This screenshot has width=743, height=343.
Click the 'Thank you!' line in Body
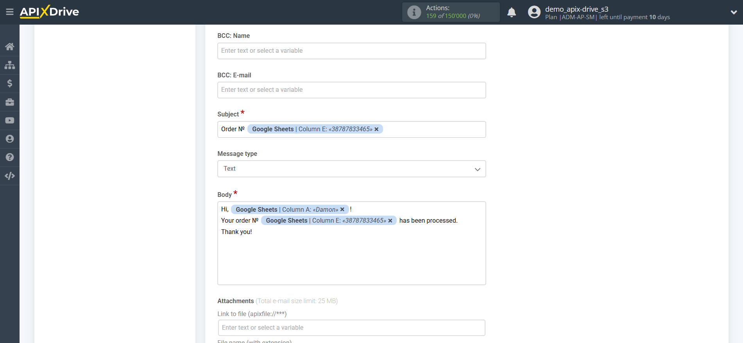[x=236, y=232]
